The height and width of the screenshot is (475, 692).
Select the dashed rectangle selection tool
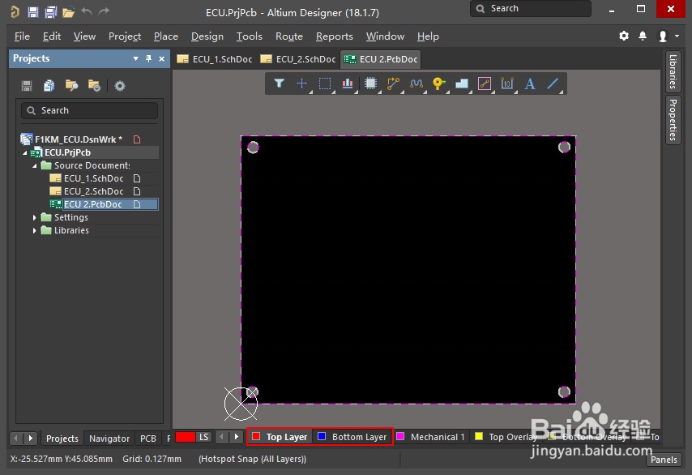point(325,83)
